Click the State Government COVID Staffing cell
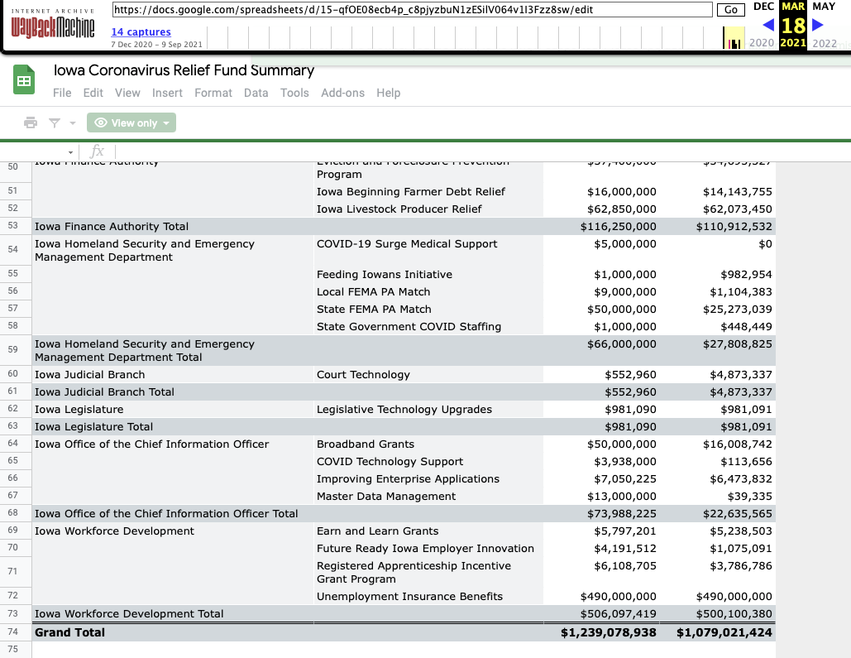This screenshot has width=851, height=658. coord(428,326)
